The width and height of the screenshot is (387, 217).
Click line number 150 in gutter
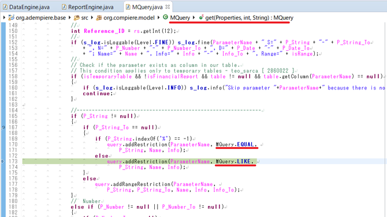point(13,31)
